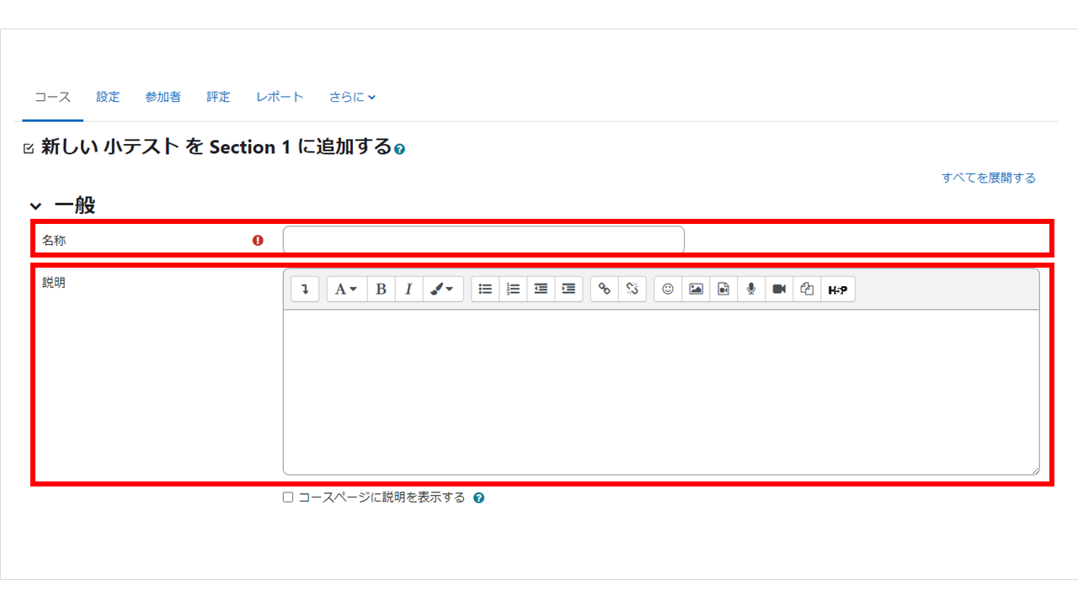Apply italic formatting in editor

pos(408,289)
